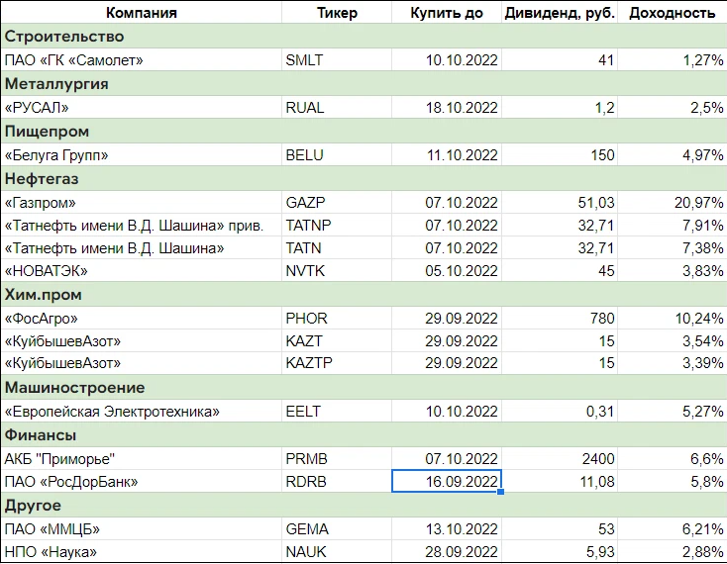
Task: Select the RDRB ticker cell
Action: click(x=337, y=481)
